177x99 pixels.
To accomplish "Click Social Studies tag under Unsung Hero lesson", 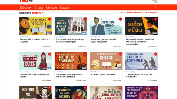I will (96, 37).
